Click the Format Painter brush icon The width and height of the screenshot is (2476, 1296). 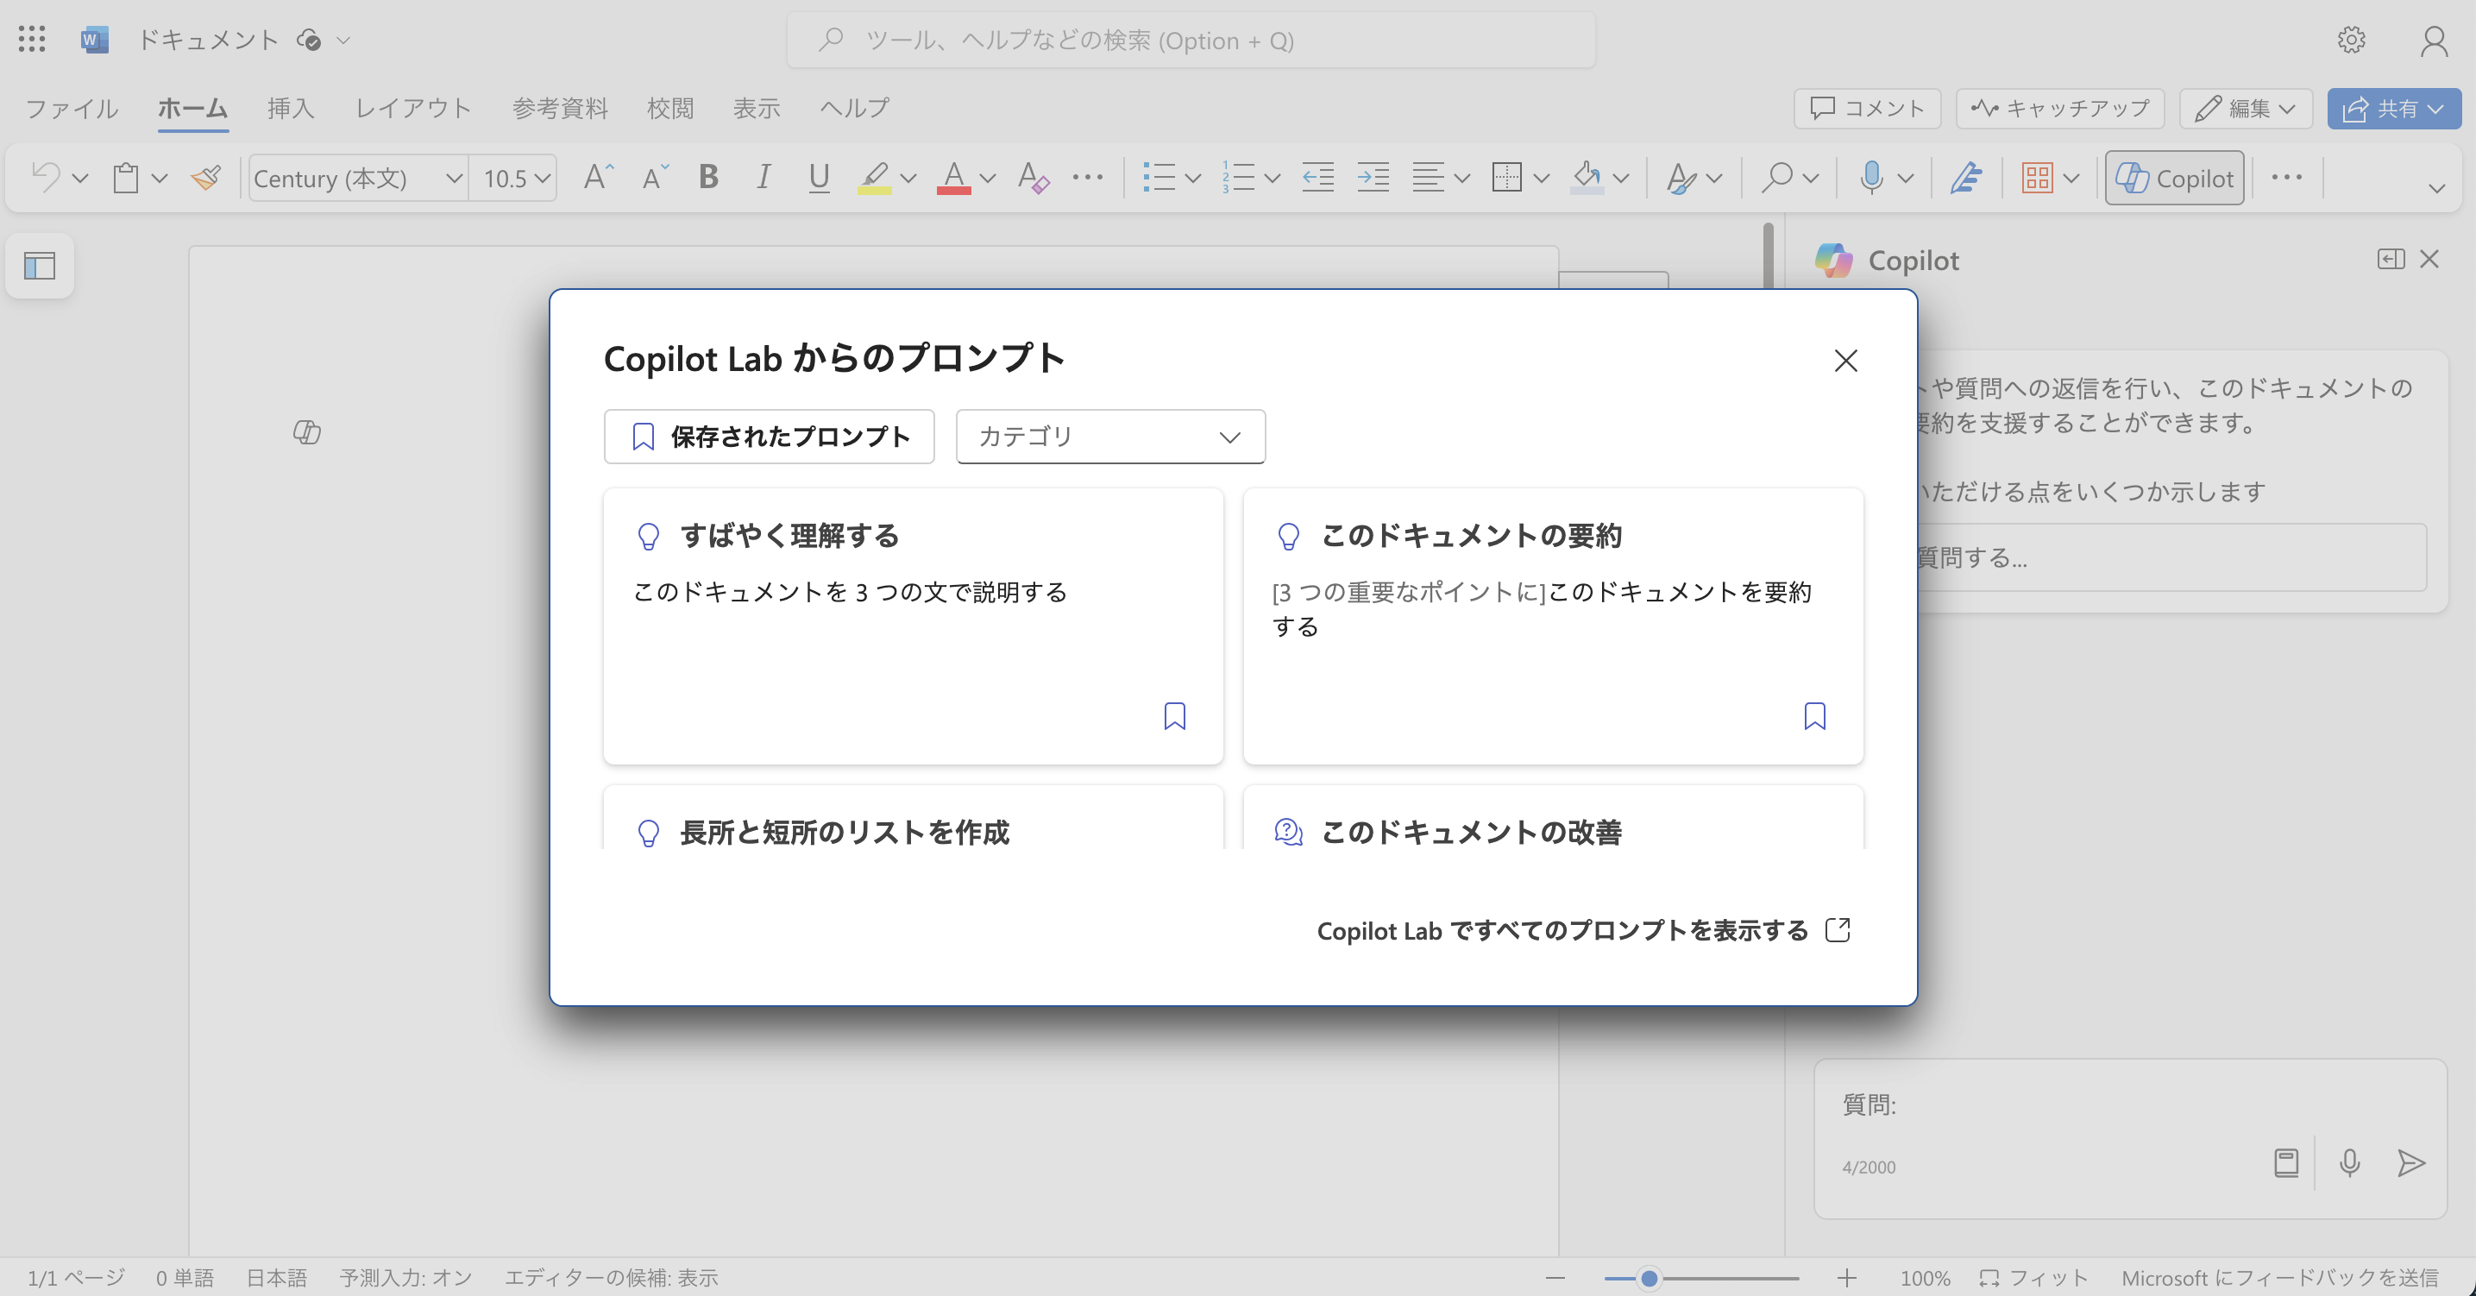(205, 178)
